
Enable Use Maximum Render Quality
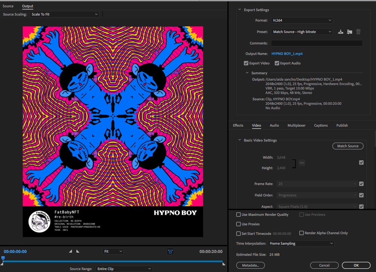click(238, 215)
